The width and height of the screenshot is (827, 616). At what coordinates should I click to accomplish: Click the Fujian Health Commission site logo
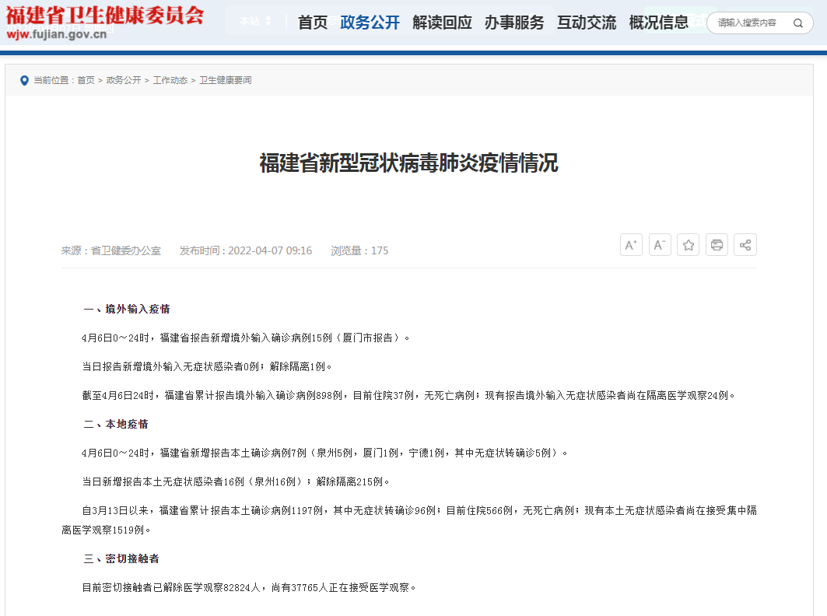(x=104, y=22)
